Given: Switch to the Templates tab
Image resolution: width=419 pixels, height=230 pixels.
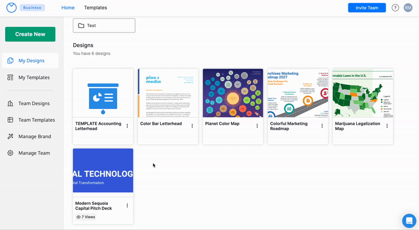Looking at the screenshot, I should click(x=95, y=8).
